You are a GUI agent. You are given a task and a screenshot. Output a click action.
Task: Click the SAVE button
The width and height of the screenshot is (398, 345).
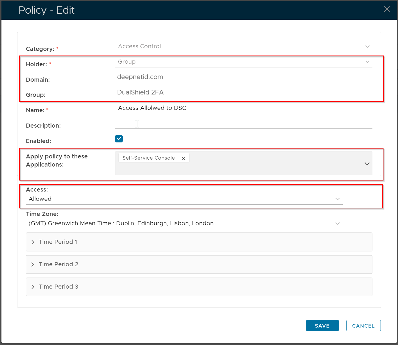[322, 326]
